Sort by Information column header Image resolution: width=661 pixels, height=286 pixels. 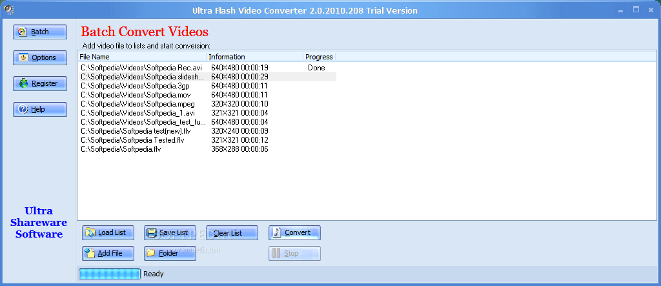point(254,57)
